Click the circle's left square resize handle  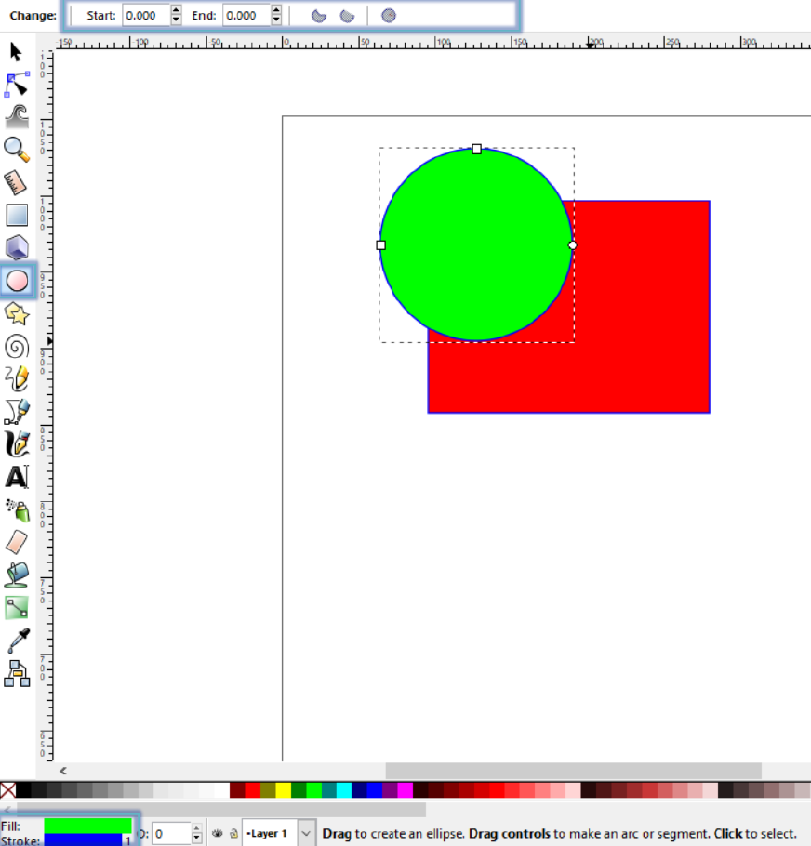(381, 245)
